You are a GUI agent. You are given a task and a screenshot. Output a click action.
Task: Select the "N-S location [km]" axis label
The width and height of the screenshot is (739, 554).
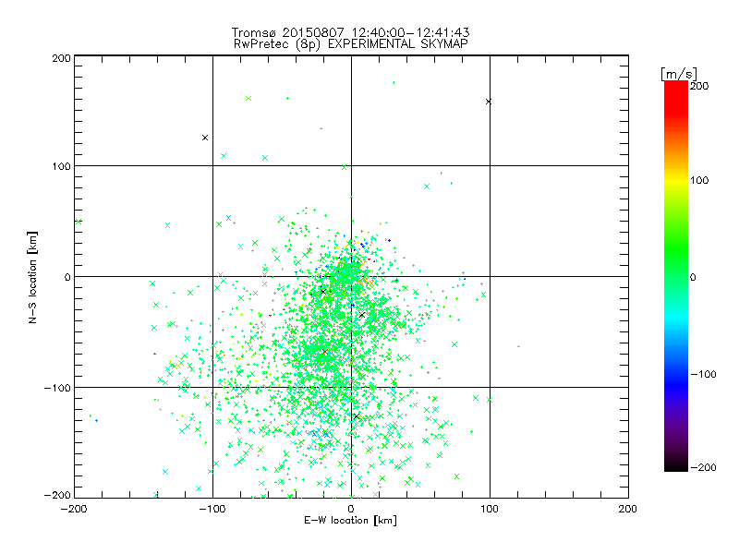[32, 277]
